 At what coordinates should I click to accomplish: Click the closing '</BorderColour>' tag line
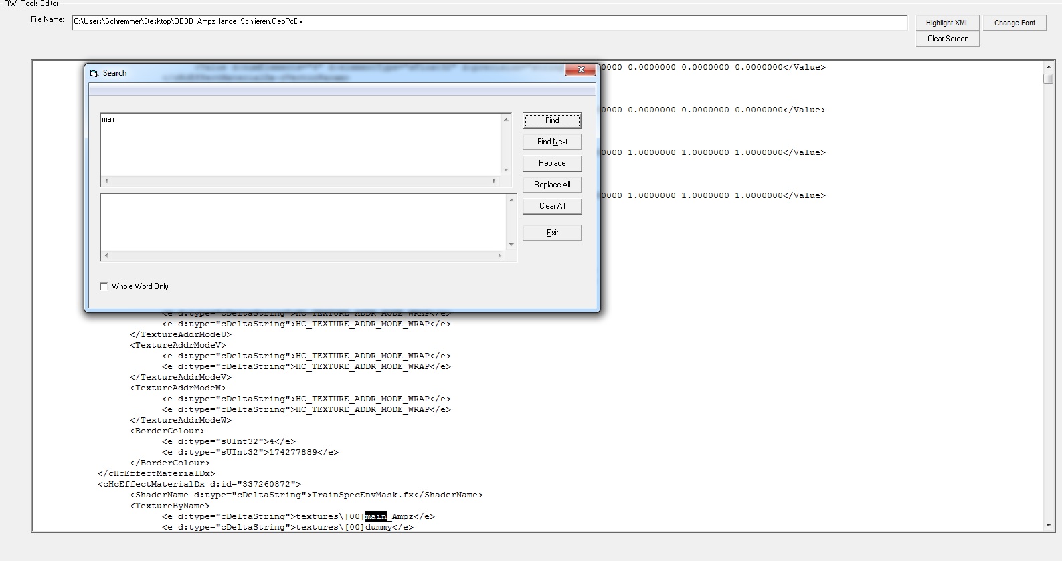coord(170,463)
